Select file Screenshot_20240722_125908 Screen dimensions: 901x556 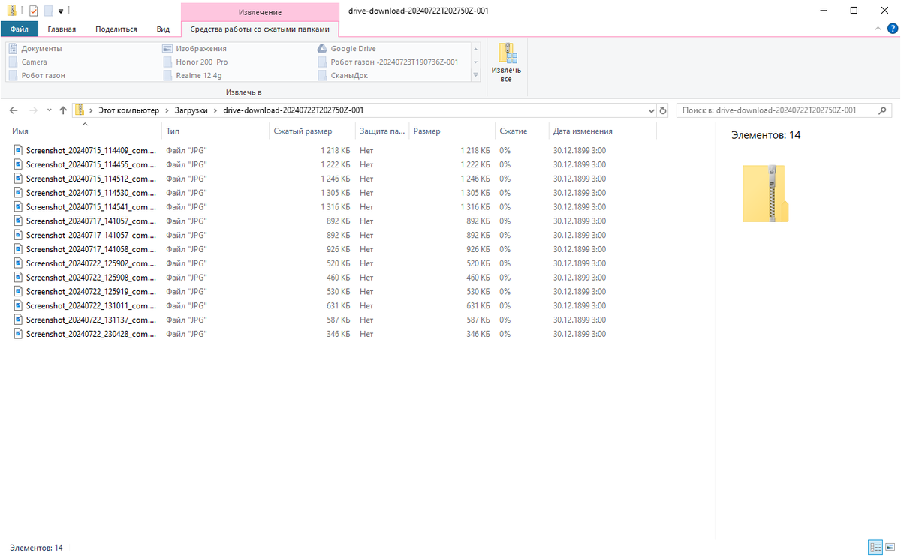point(91,278)
